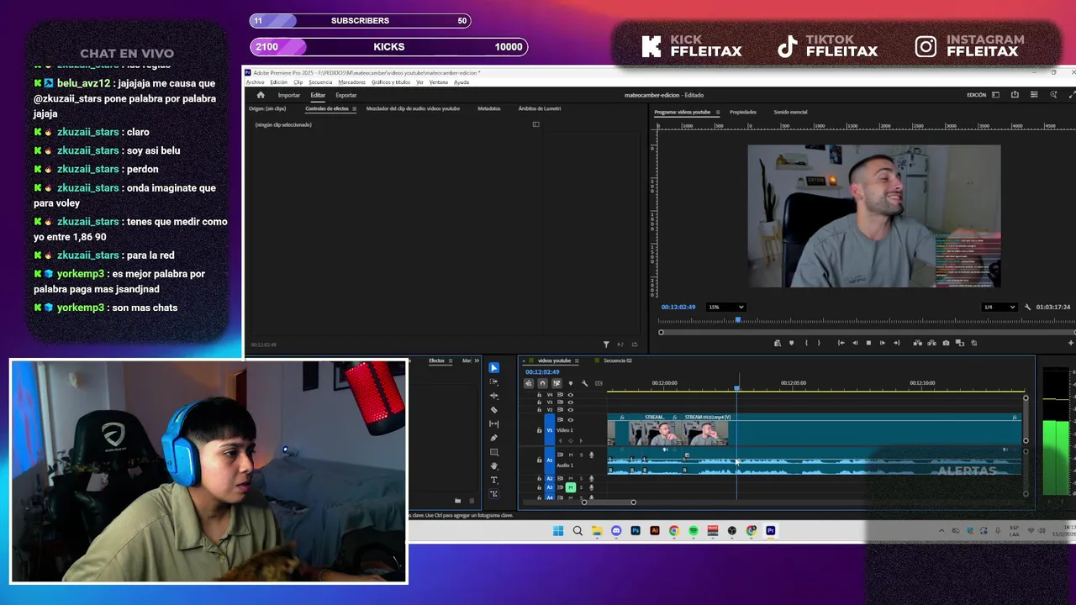Screen dimensions: 1076x605
Task: Select the Track Select Forward tool
Action: coord(493,381)
